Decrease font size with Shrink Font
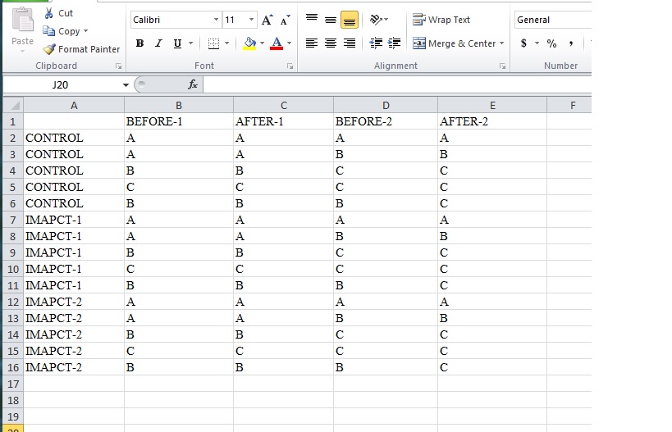Image resolution: width=672 pixels, height=432 pixels. [285, 20]
